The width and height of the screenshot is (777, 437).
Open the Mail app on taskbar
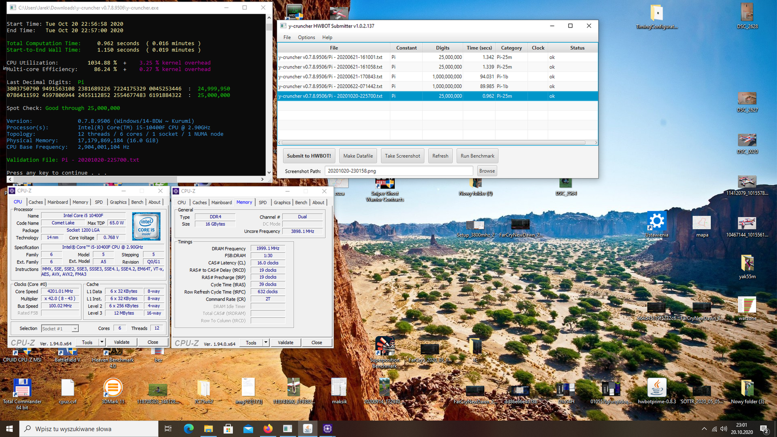(248, 429)
